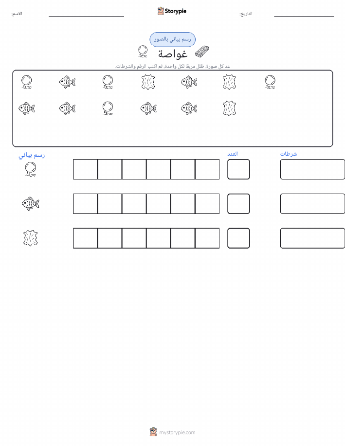Click first graph square in bubble row
345x446 pixels.
point(85,169)
